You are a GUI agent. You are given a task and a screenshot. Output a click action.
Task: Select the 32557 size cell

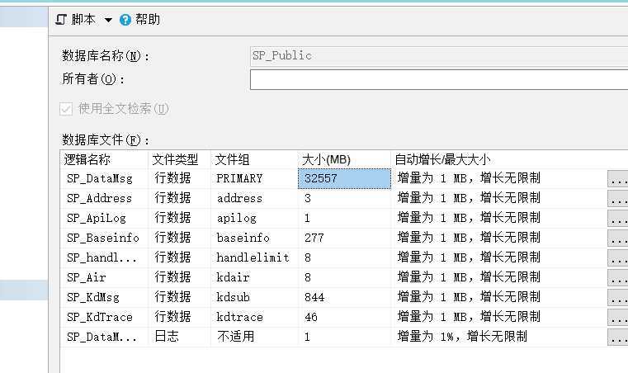[344, 178]
